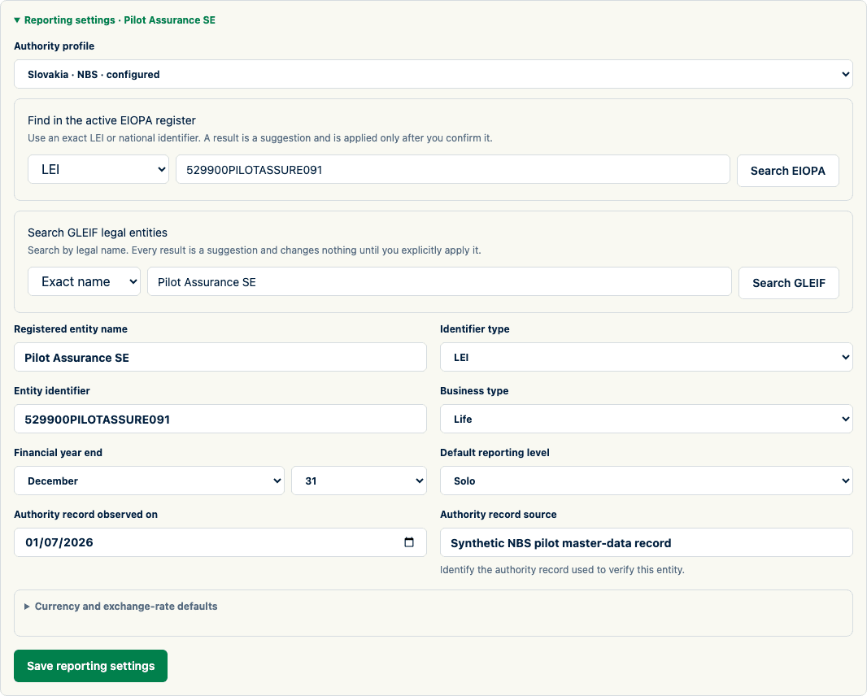Open the Authority profile dropdown
Screen dimensions: 867x696
coord(433,74)
